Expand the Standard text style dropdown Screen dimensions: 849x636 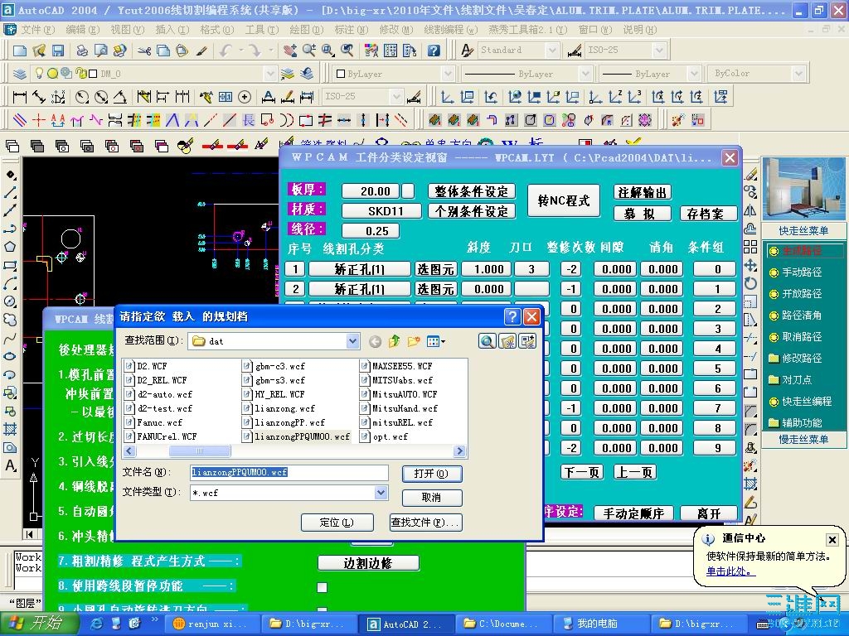[x=551, y=51]
